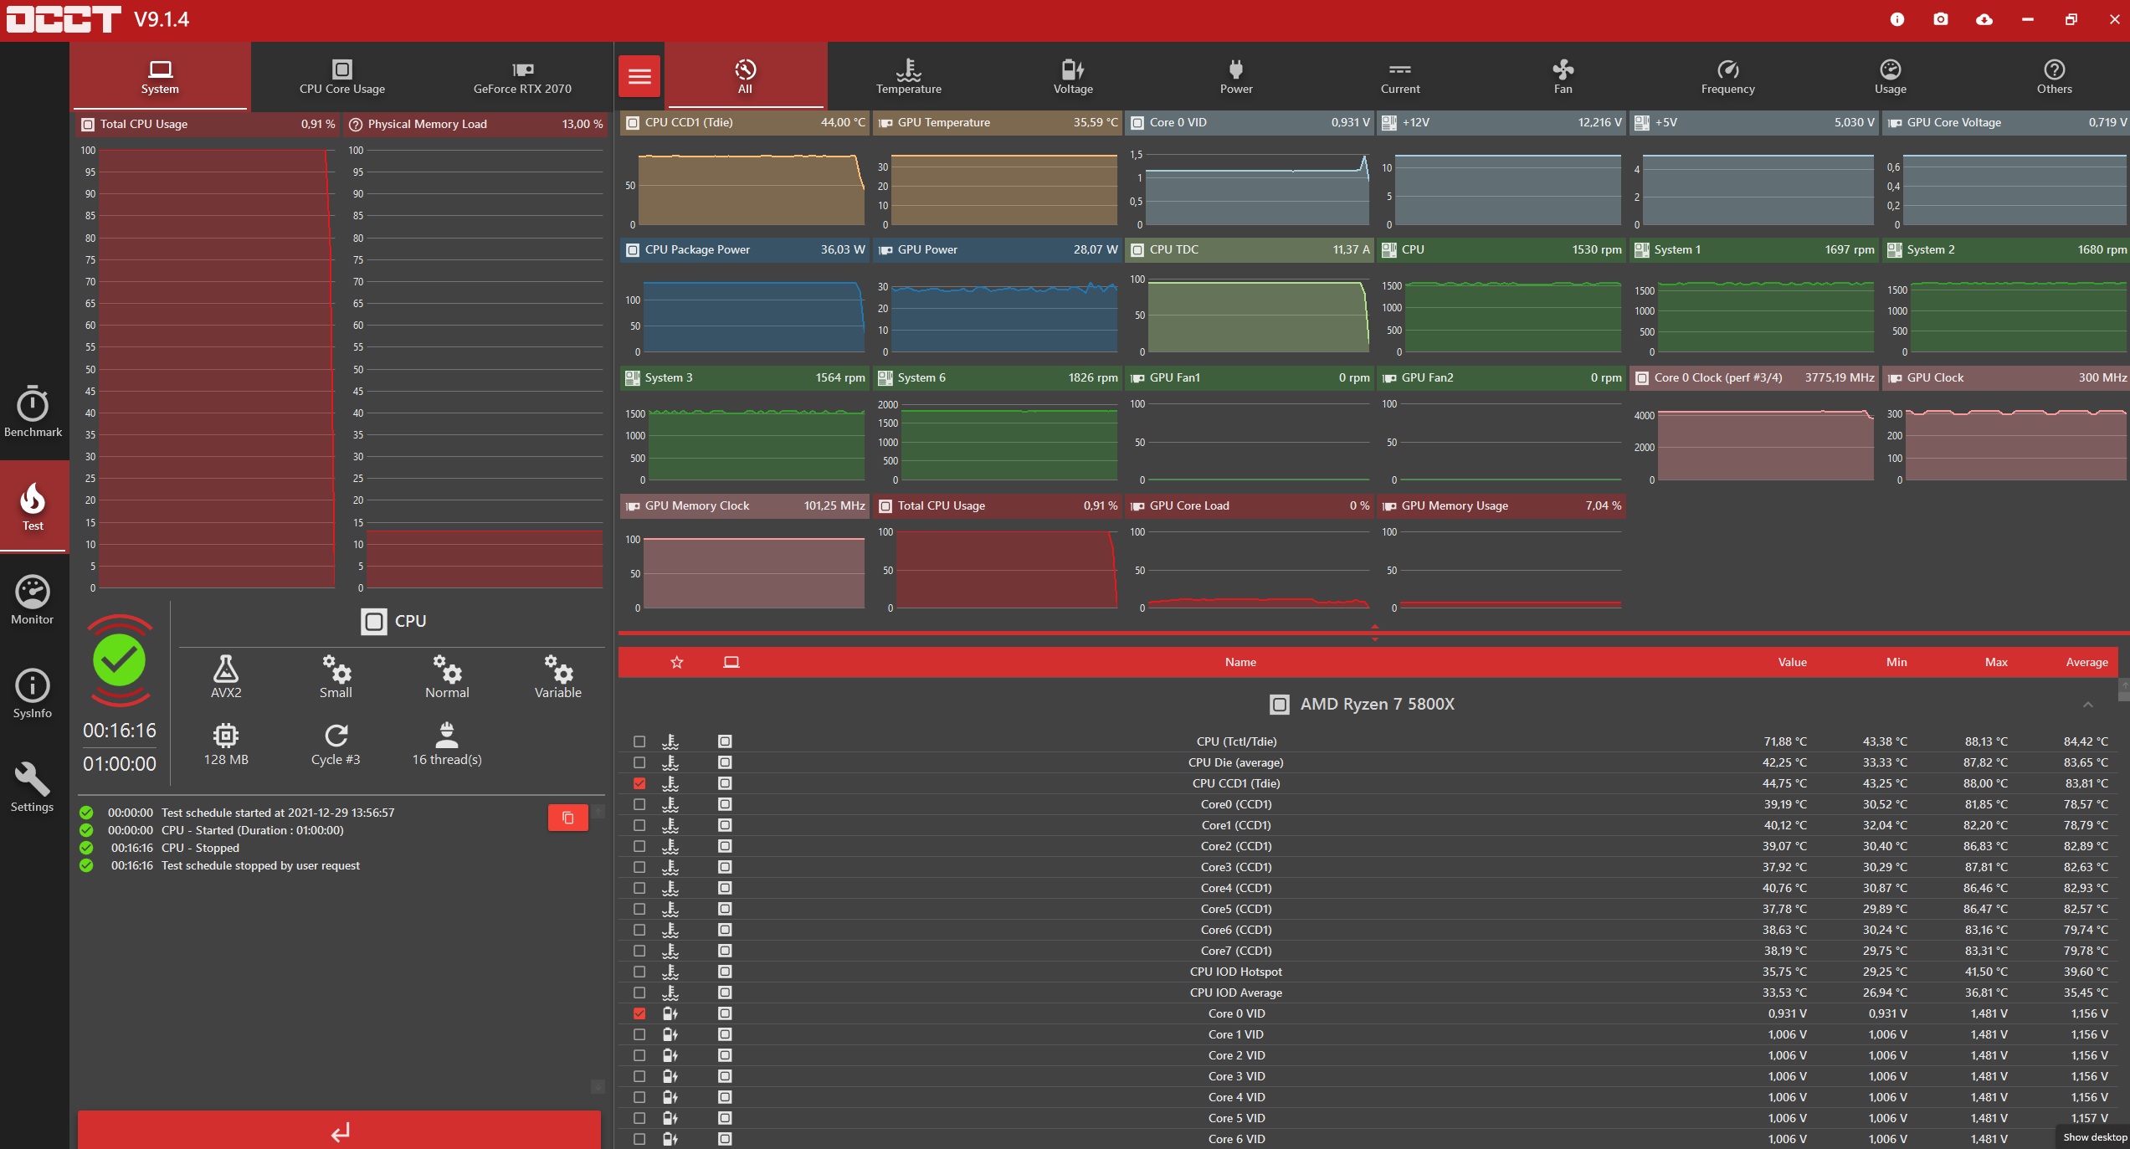Open the Monitor section in sidebar

33,600
